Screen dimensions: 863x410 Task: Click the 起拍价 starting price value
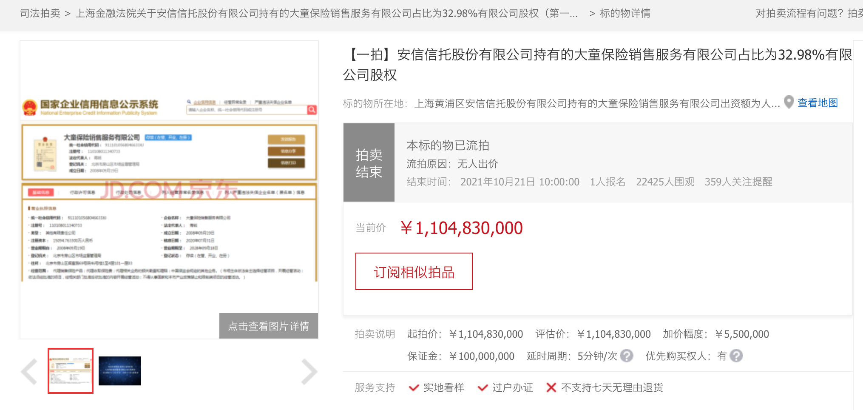486,334
